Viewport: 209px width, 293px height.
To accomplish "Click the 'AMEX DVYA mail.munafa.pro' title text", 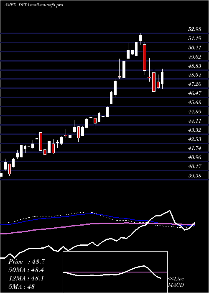I will click(x=33, y=5).
